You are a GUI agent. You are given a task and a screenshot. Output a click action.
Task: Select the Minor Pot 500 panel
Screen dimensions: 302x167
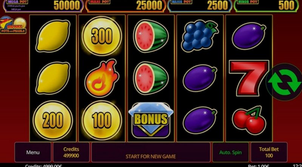click(266, 5)
